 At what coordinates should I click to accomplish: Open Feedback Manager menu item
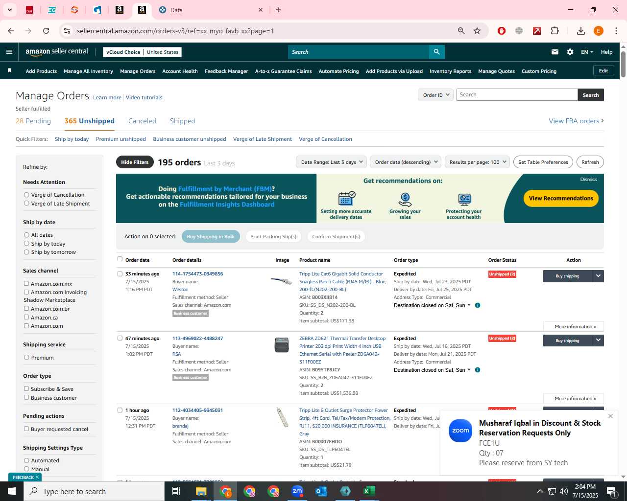coord(226,71)
